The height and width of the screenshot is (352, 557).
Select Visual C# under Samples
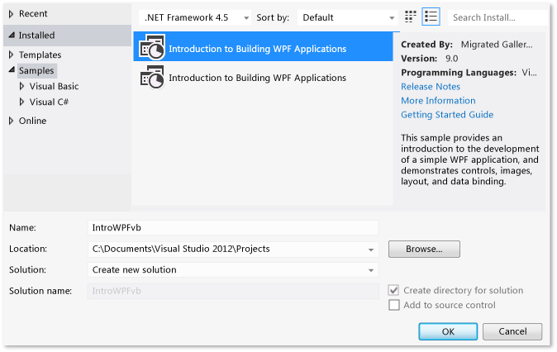click(x=49, y=102)
